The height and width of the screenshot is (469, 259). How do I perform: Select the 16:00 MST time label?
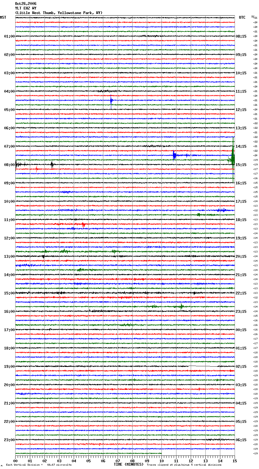click(9, 312)
